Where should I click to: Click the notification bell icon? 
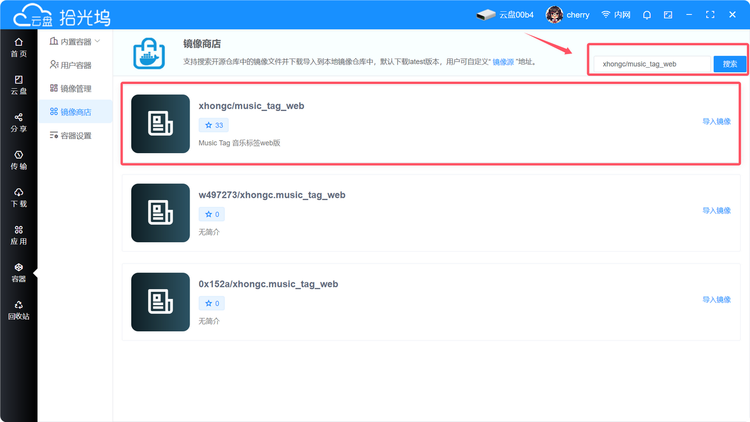pyautogui.click(x=647, y=15)
